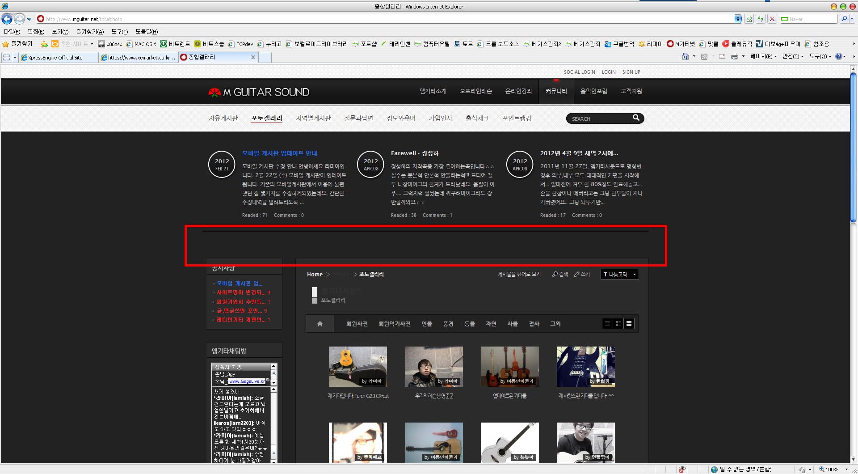Open the 올레뮤직 bookmark
Viewport: 858px width, 474px height.
click(x=737, y=44)
